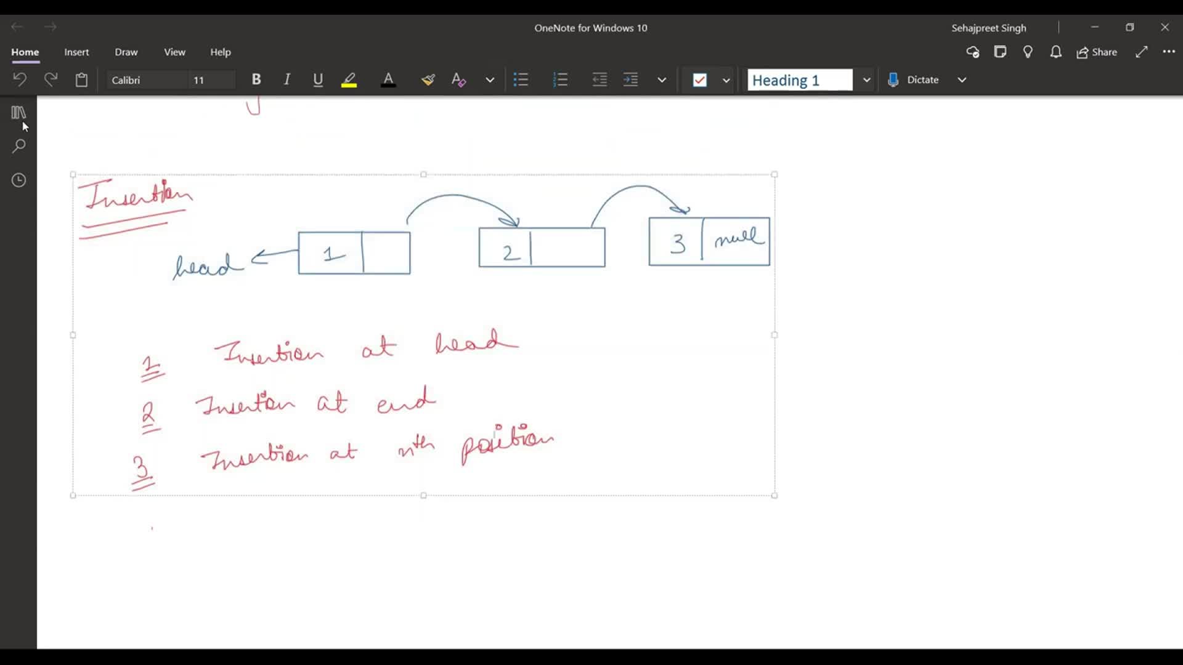Viewport: 1183px width, 665px height.
Task: Expand the Dictate options chevron
Action: [962, 80]
